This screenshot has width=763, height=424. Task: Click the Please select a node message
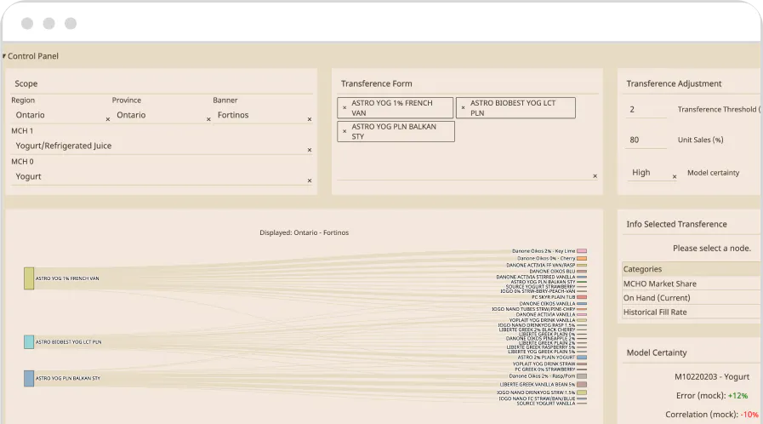click(x=712, y=249)
